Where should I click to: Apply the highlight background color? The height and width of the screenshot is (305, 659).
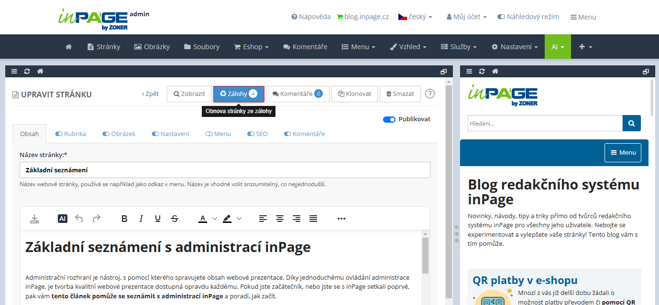pos(227,219)
